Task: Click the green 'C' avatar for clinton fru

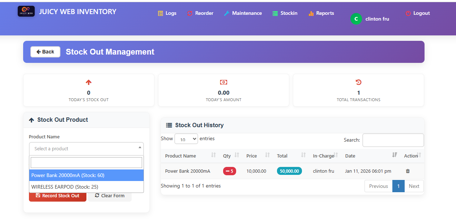Action: pos(356,18)
